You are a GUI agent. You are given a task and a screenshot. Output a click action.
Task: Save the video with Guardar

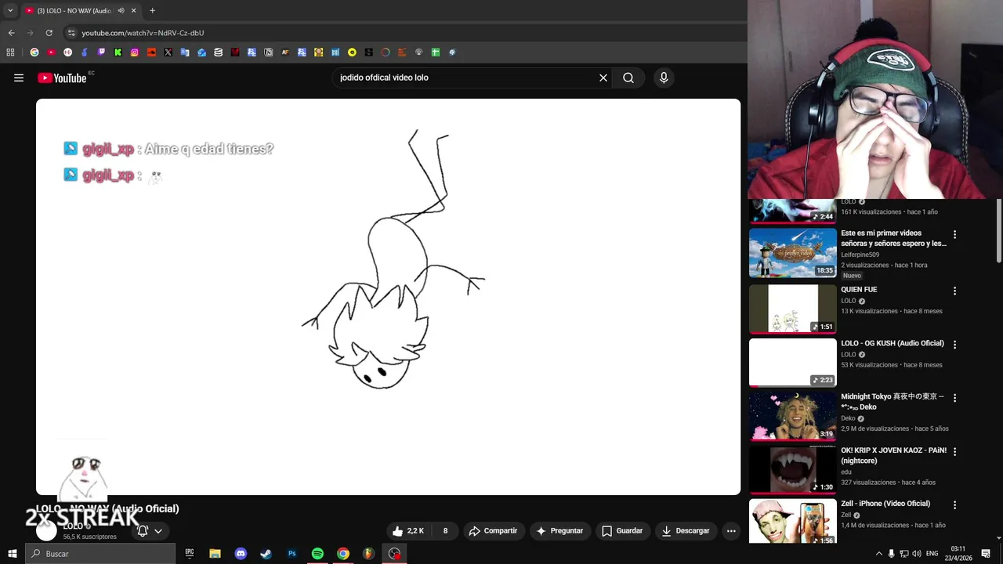tap(622, 530)
